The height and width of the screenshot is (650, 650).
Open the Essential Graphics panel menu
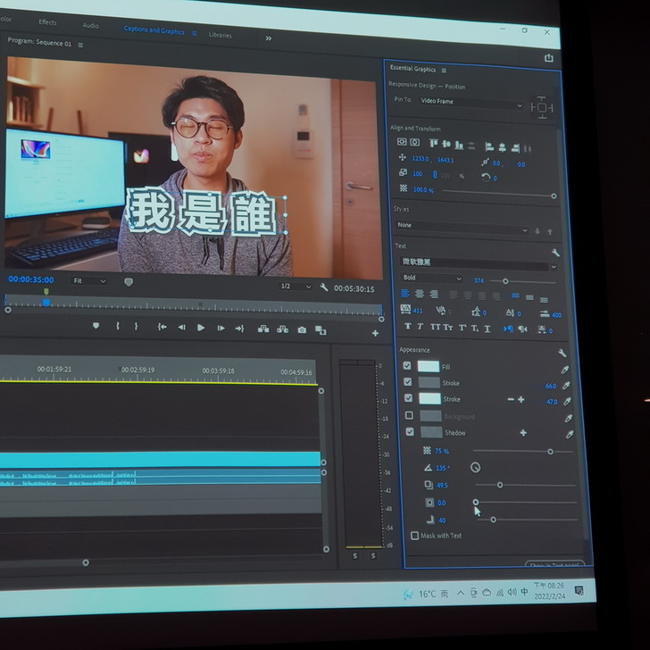click(444, 71)
